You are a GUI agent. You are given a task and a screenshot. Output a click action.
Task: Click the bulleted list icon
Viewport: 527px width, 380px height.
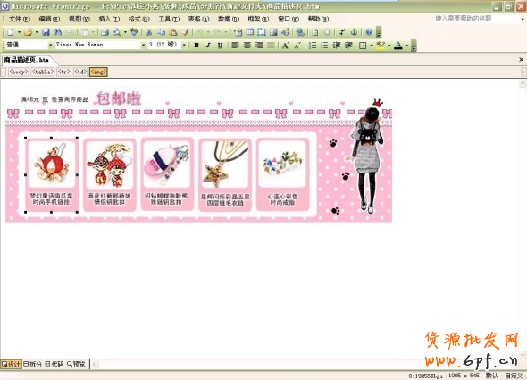click(x=324, y=45)
